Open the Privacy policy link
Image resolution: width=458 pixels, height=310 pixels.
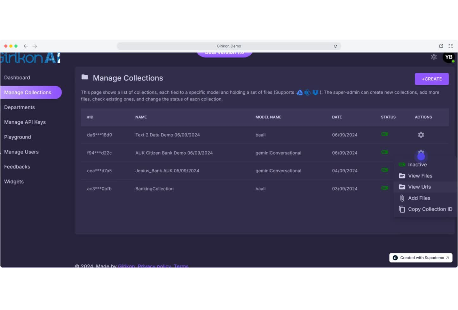[154, 266]
